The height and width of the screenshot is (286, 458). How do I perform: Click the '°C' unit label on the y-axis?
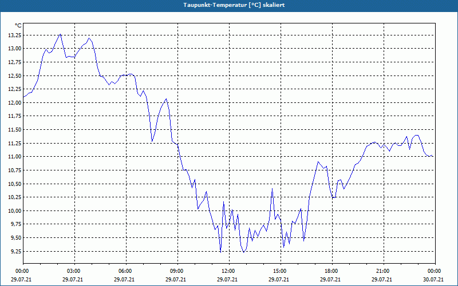18,26
